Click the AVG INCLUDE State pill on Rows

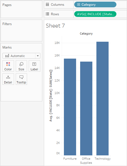[x=95, y=14]
